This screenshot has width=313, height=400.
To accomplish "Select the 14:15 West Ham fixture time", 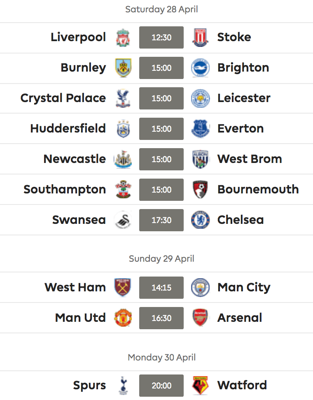I will tap(161, 288).
